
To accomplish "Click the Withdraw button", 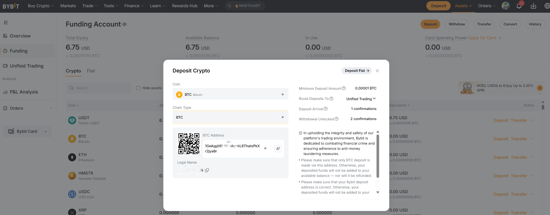I will point(457,24).
